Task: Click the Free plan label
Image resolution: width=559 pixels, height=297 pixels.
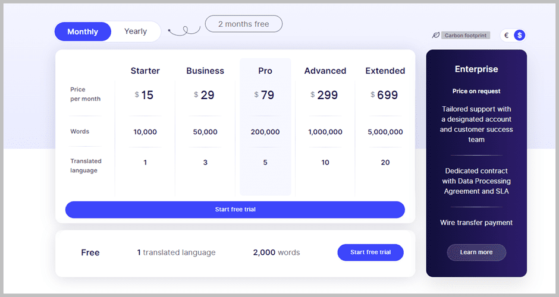Action: [90, 252]
